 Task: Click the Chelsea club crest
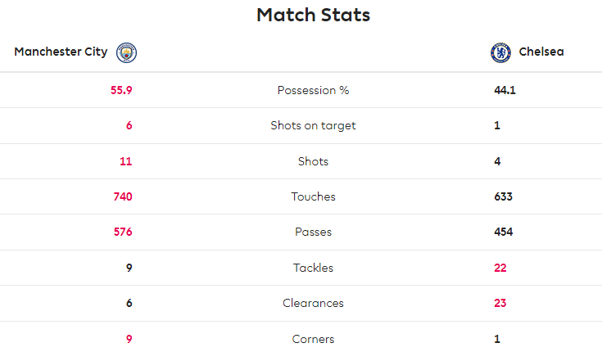[500, 52]
